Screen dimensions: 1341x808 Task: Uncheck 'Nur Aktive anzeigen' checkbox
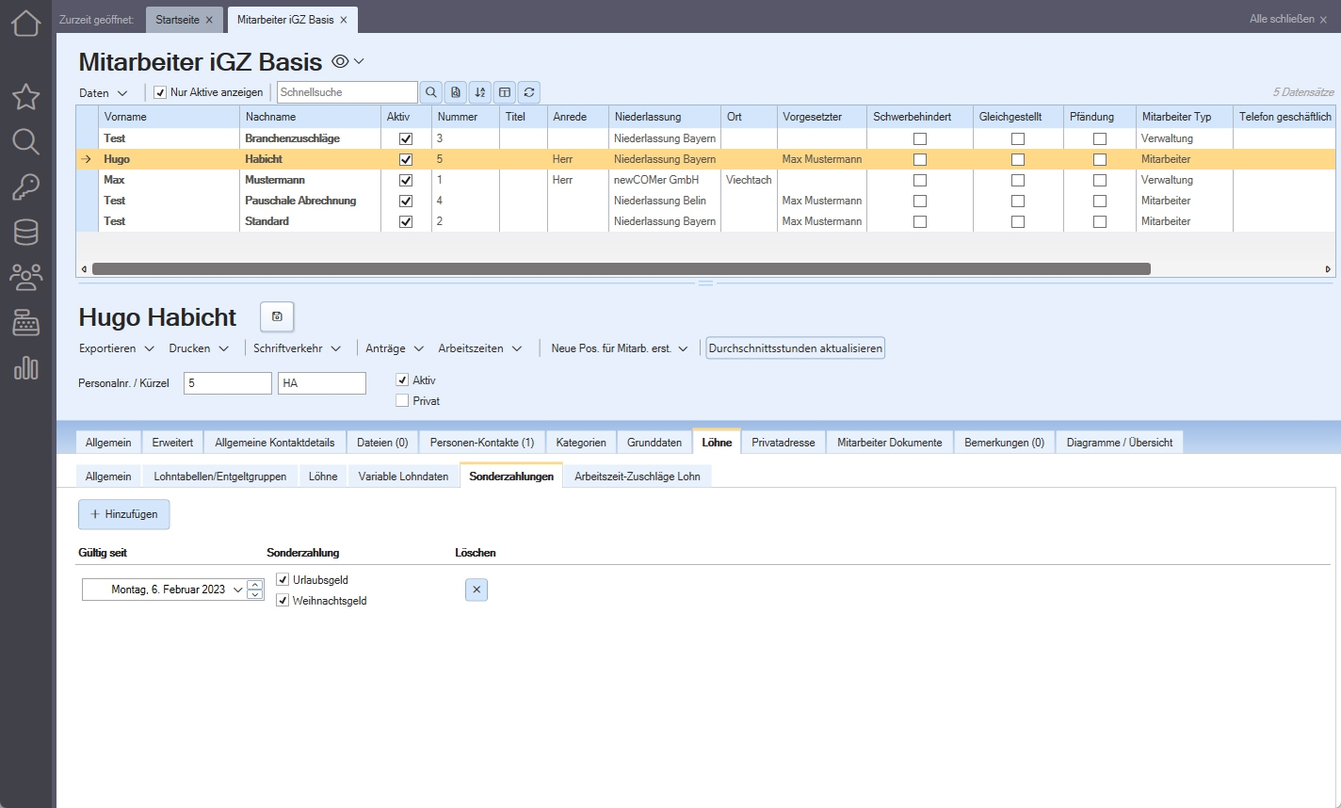click(160, 92)
